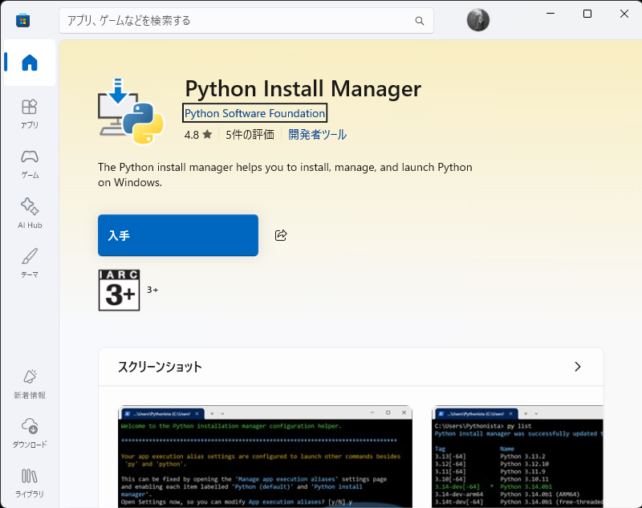Open the ダウンロード (Downloads) page
This screenshot has width=642, height=508.
(x=30, y=433)
